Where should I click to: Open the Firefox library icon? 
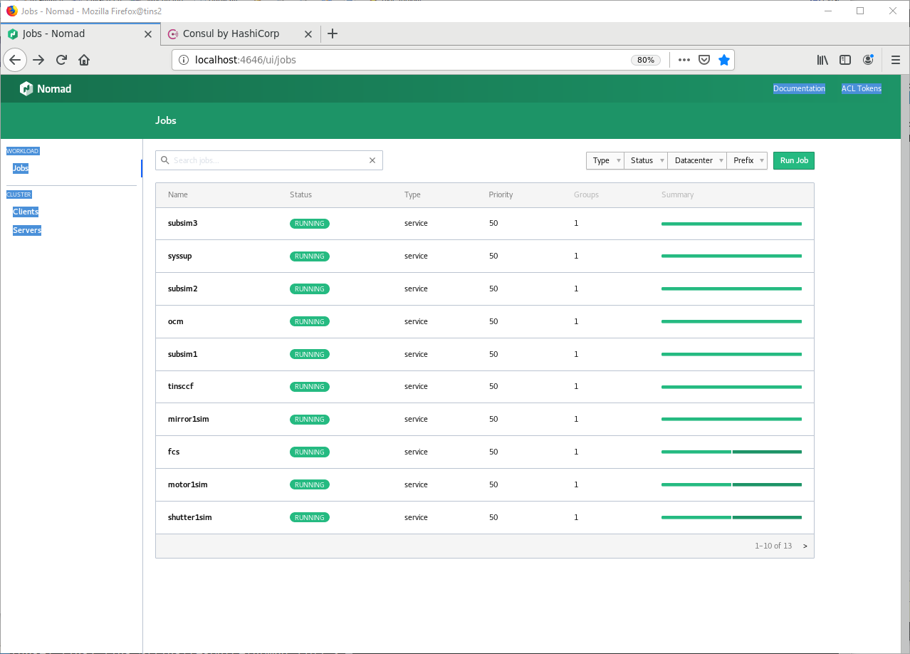coord(822,60)
